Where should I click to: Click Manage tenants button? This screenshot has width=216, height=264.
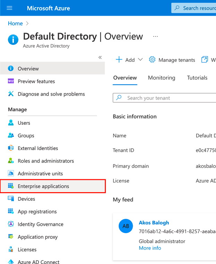[x=172, y=60]
